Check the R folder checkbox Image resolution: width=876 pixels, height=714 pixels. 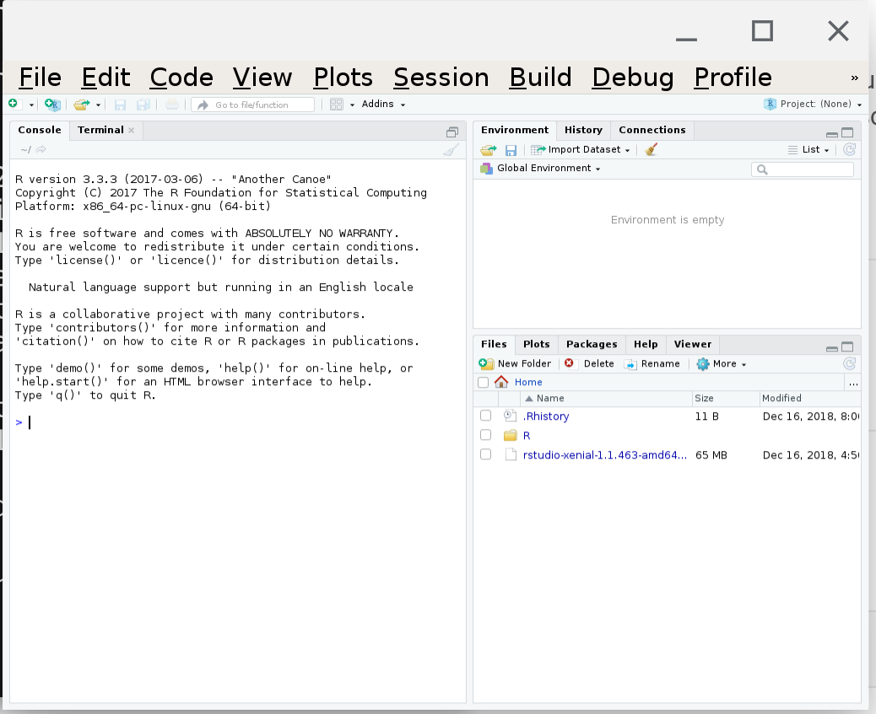[x=485, y=435]
